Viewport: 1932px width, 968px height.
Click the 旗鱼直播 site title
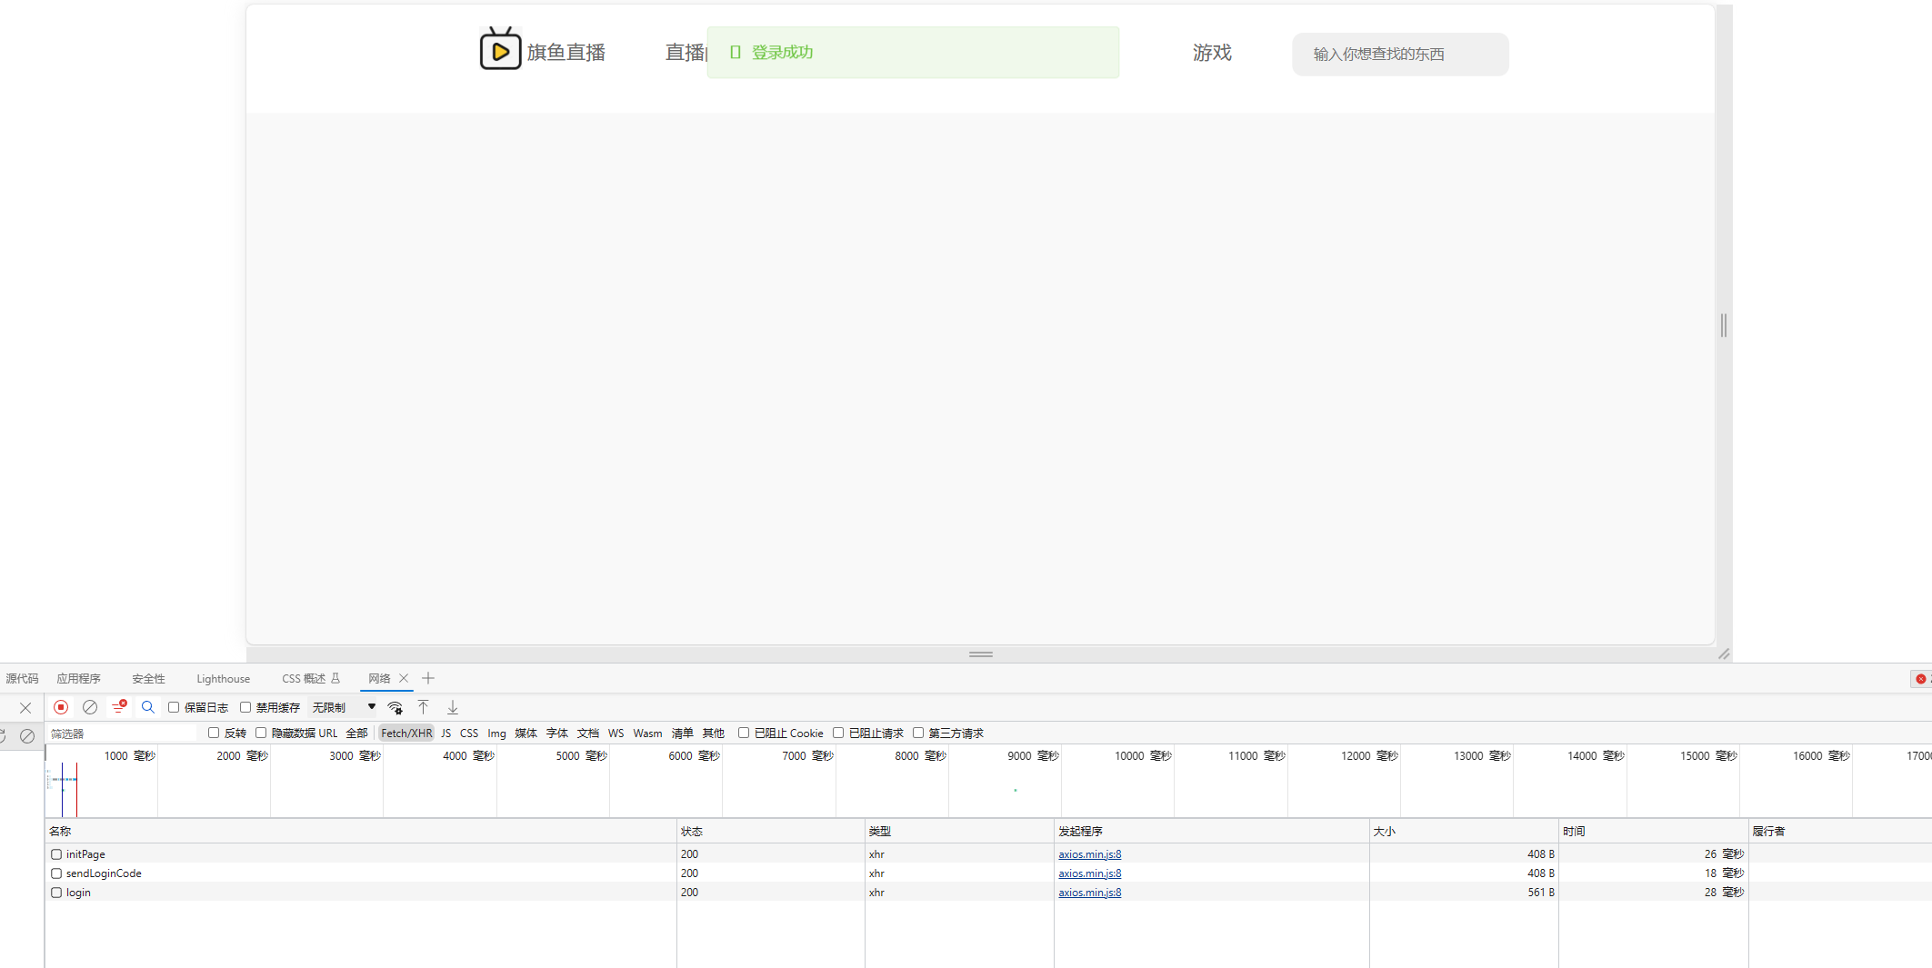pyautogui.click(x=566, y=53)
